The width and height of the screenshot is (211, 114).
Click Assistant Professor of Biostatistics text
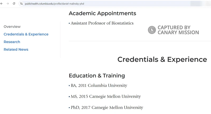102,23
